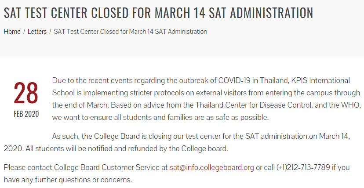Click the paragraph starting with As such
The height and width of the screenshot is (188, 364).
pos(176,136)
